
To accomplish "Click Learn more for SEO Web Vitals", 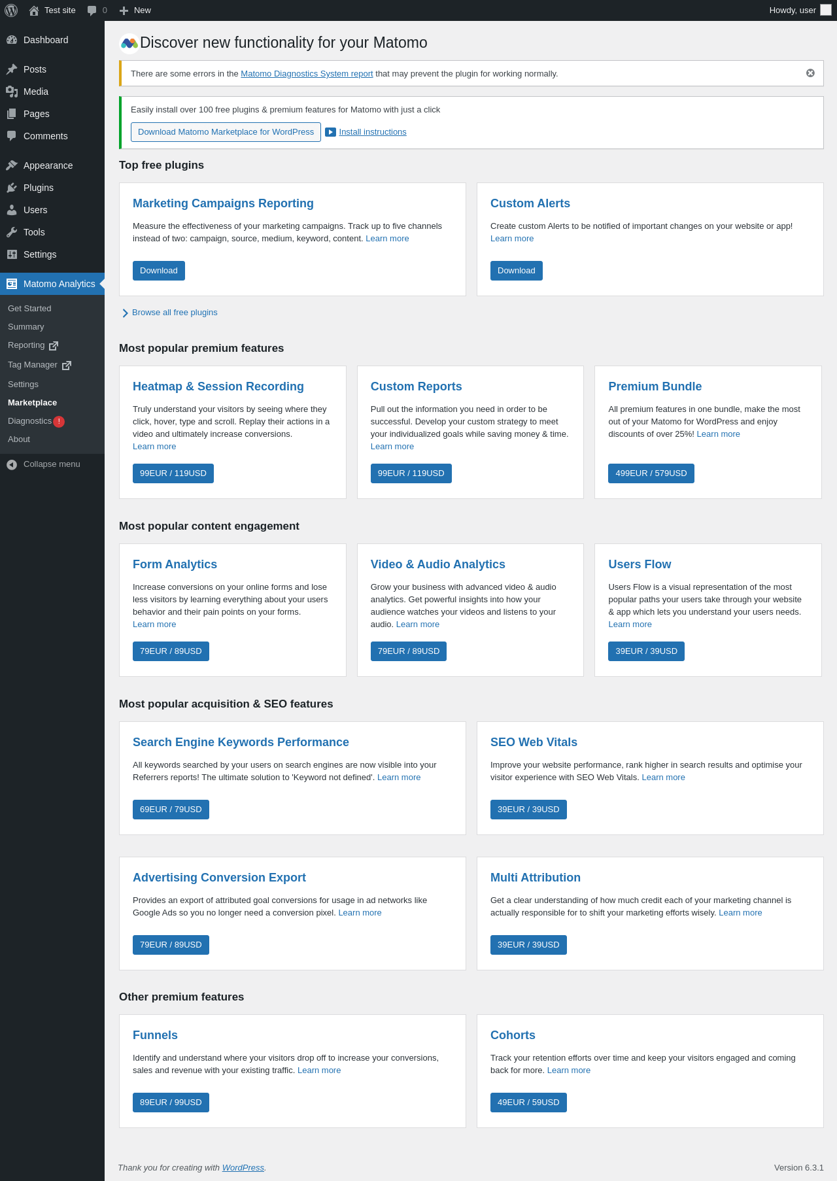I will pos(664,778).
